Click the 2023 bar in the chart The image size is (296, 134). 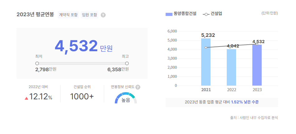(257, 65)
